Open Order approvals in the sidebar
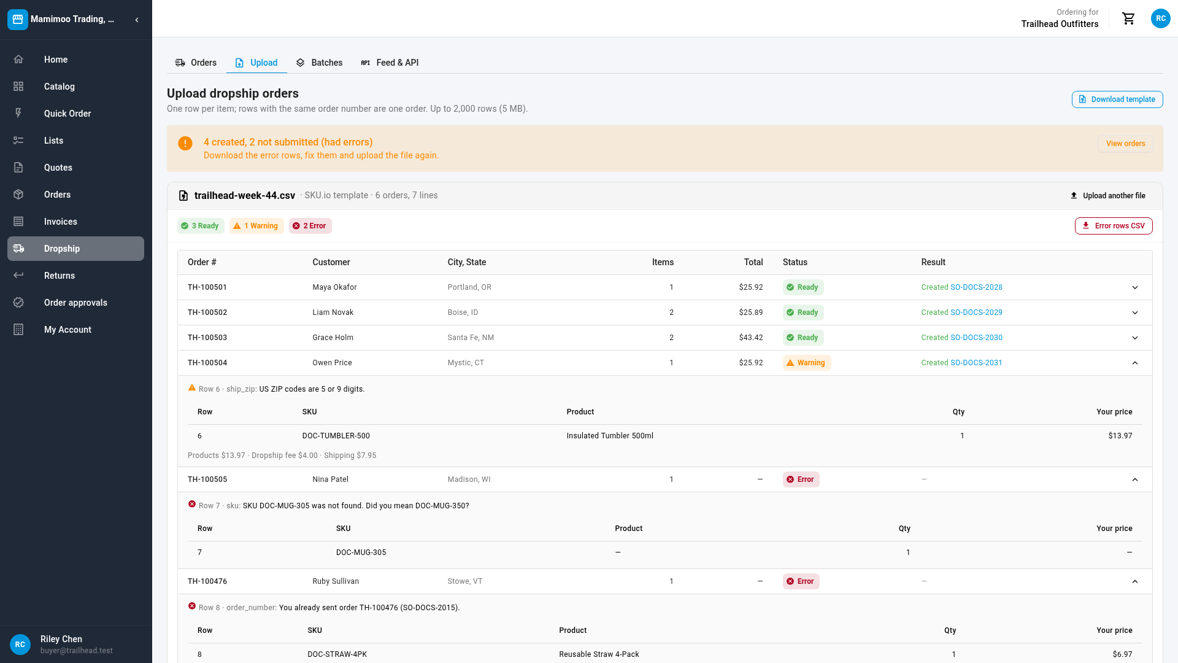Image resolution: width=1178 pixels, height=663 pixels. point(75,303)
